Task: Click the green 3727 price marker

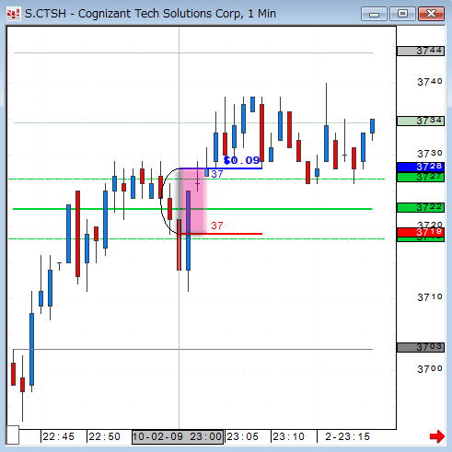Action: [421, 177]
